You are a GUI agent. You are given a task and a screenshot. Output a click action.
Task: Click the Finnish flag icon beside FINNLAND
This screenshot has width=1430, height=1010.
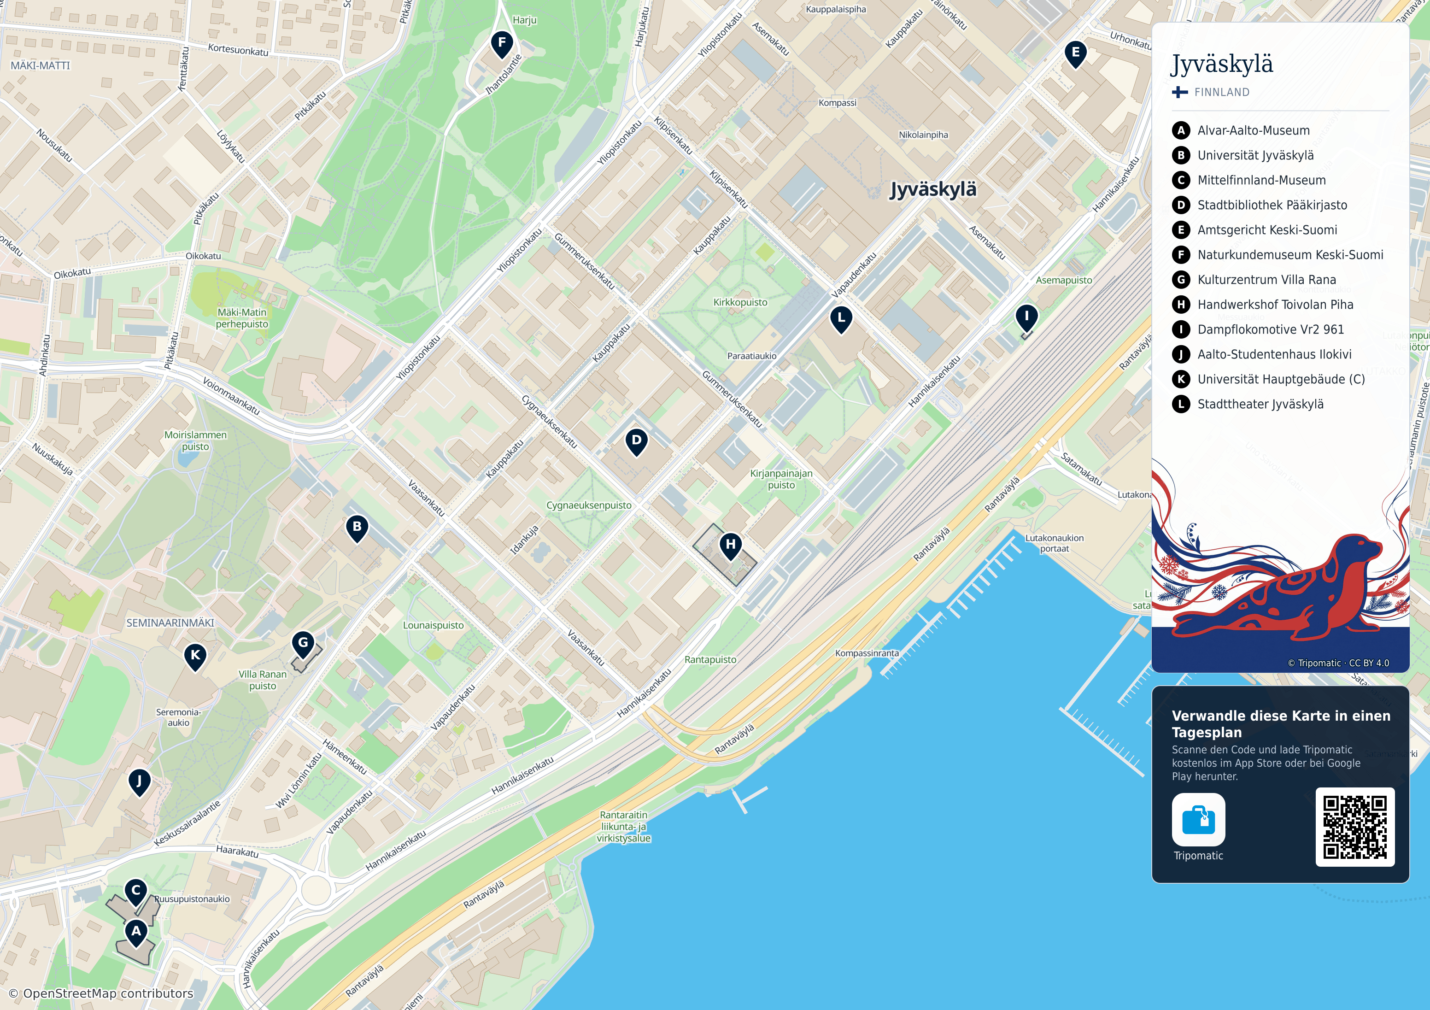(x=1180, y=92)
